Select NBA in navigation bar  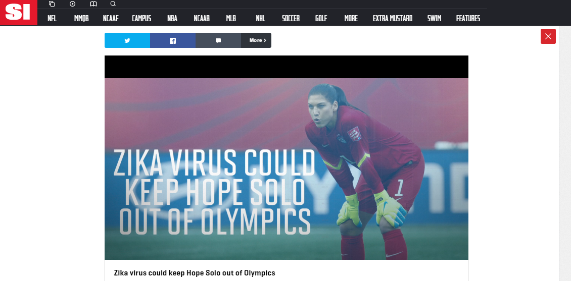(172, 18)
